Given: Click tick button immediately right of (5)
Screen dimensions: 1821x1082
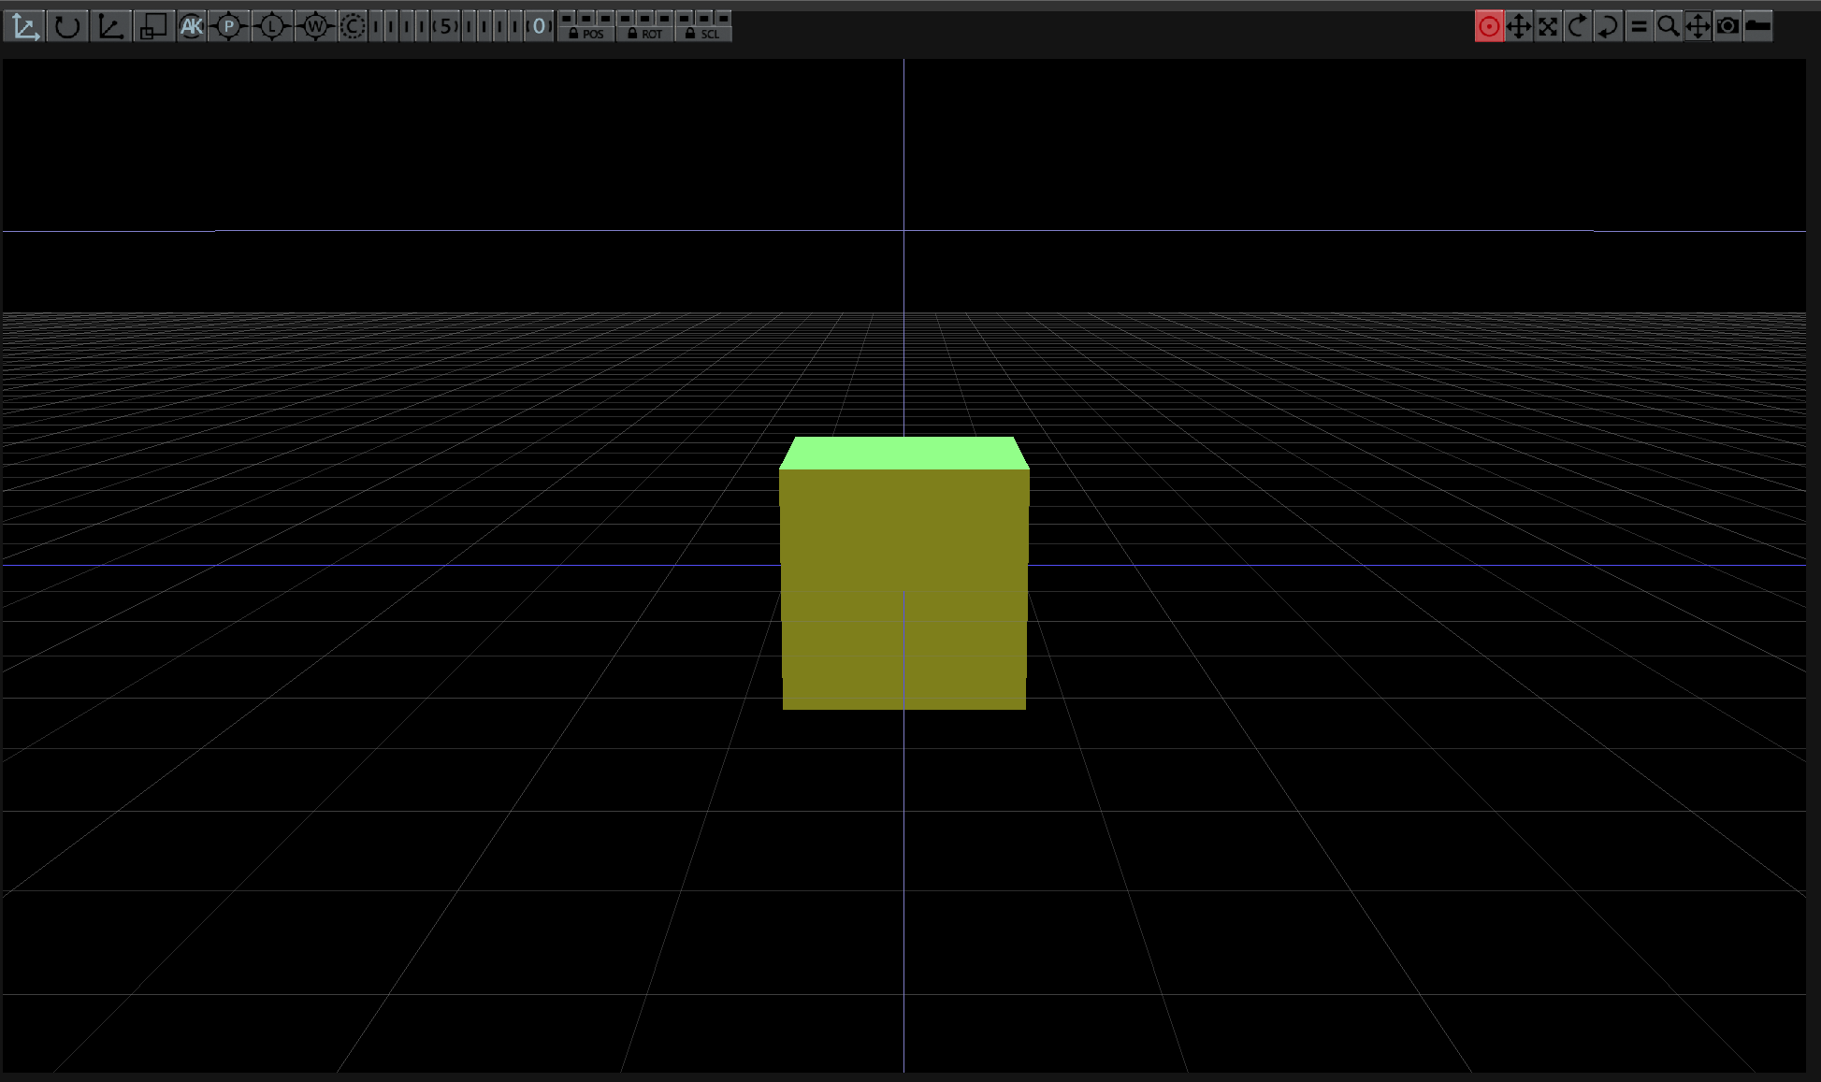Looking at the screenshot, I should coord(469,26).
